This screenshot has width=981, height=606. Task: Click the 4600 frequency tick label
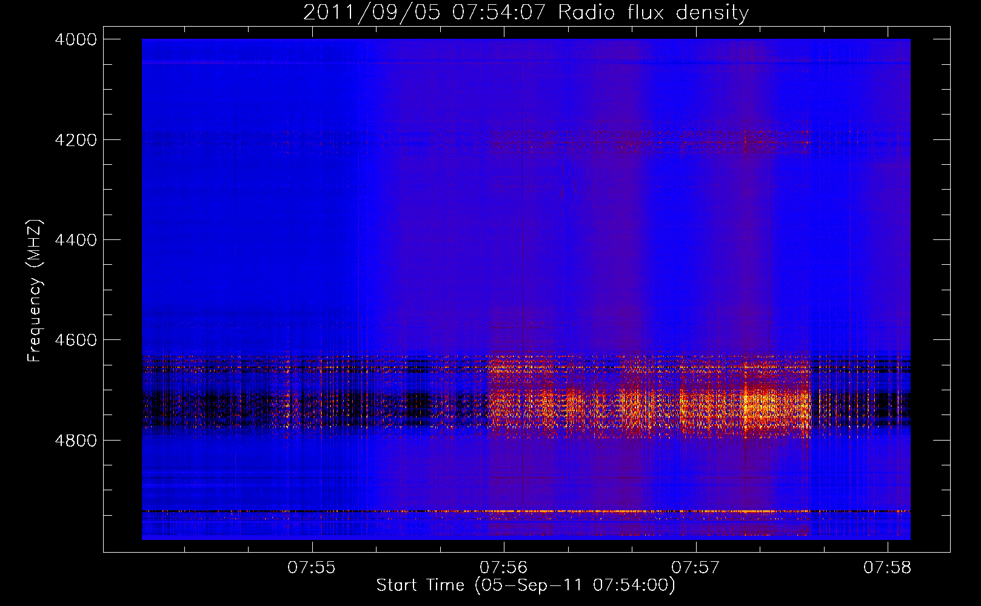(76, 340)
